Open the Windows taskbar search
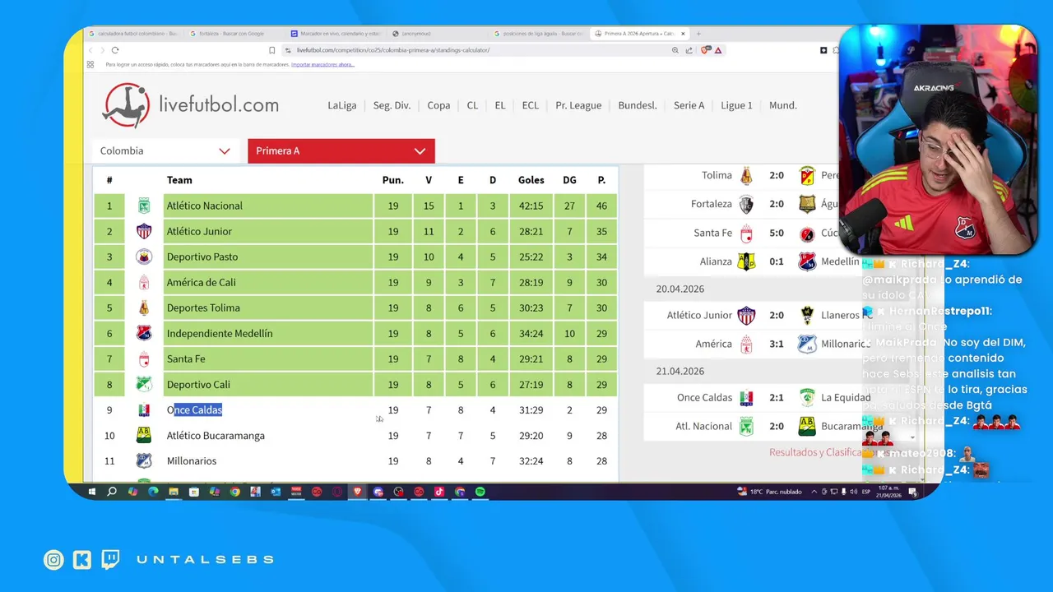The image size is (1053, 592). [x=112, y=492]
